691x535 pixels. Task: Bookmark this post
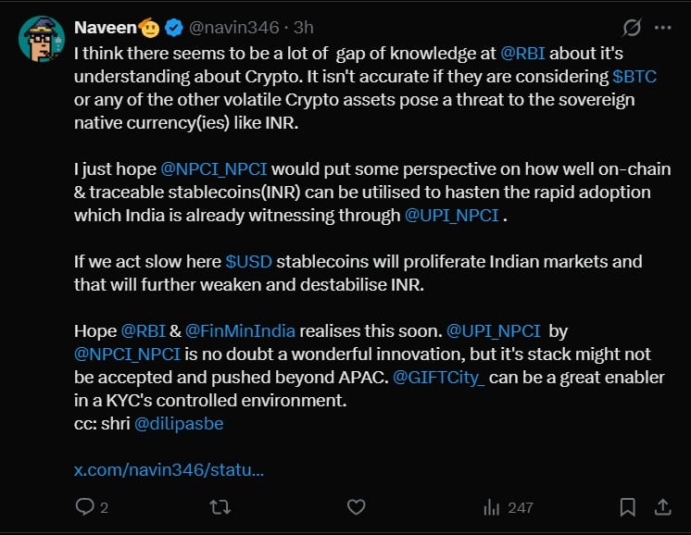click(627, 506)
